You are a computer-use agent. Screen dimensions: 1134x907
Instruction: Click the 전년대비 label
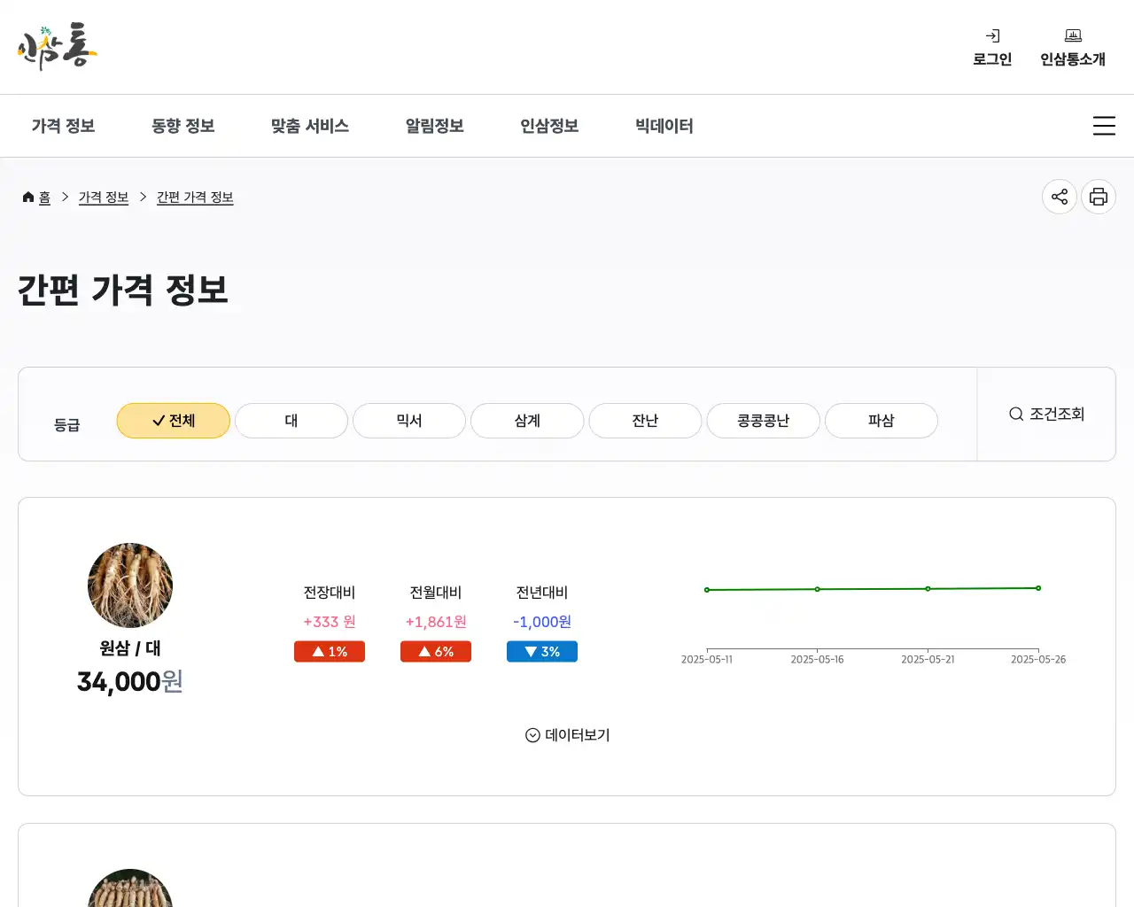542,593
